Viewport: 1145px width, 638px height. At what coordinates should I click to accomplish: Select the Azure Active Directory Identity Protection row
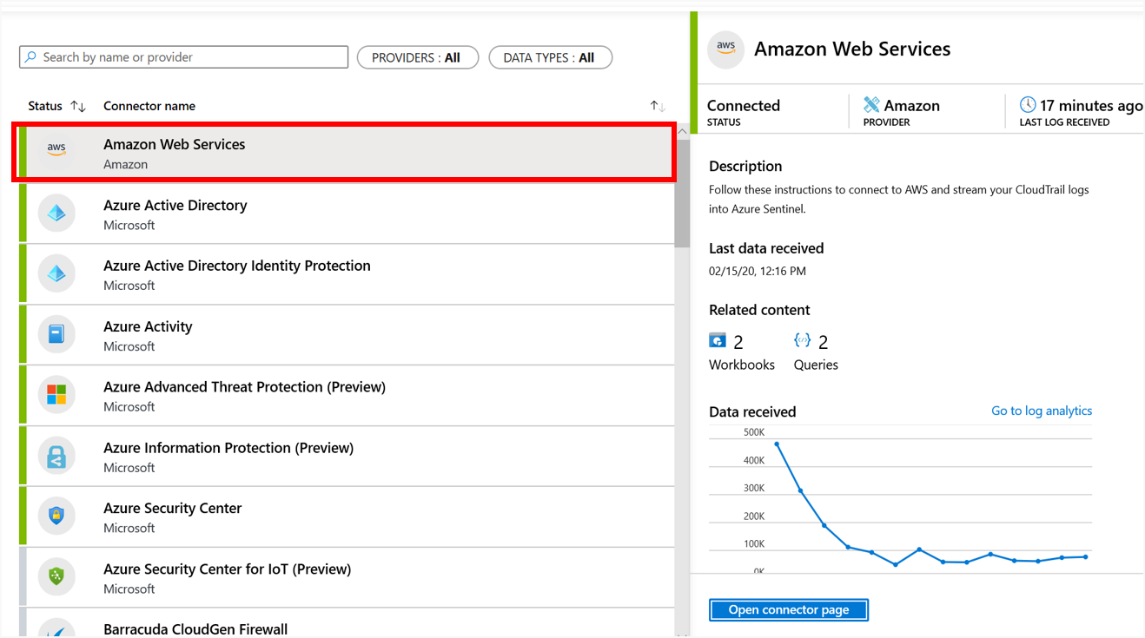point(347,273)
